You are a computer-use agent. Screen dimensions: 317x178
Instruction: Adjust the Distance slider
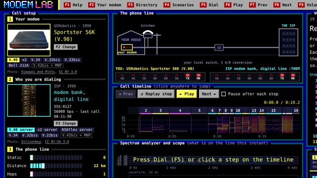(x=56, y=166)
